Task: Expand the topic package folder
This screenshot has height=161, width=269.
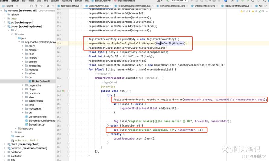Action: coord(22,105)
